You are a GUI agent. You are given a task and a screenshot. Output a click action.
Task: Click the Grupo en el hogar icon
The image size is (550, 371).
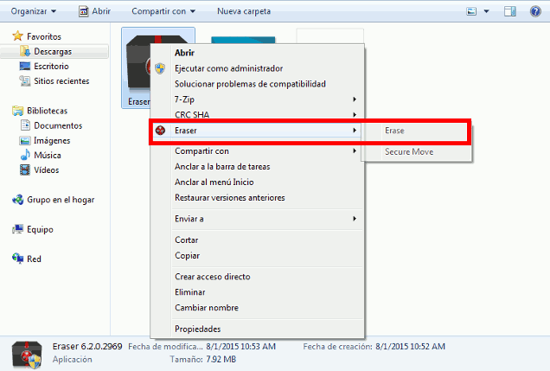click(17, 200)
